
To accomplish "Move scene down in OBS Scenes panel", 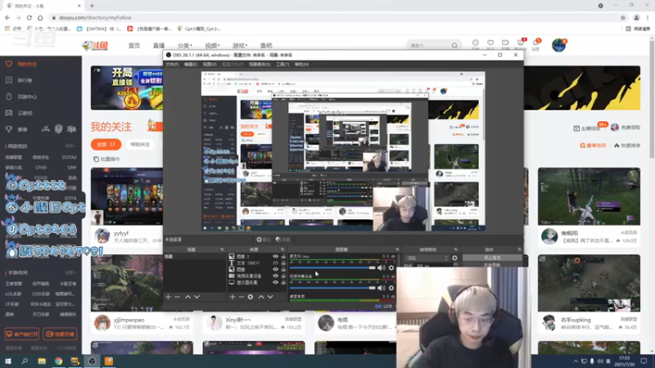I will coord(196,297).
